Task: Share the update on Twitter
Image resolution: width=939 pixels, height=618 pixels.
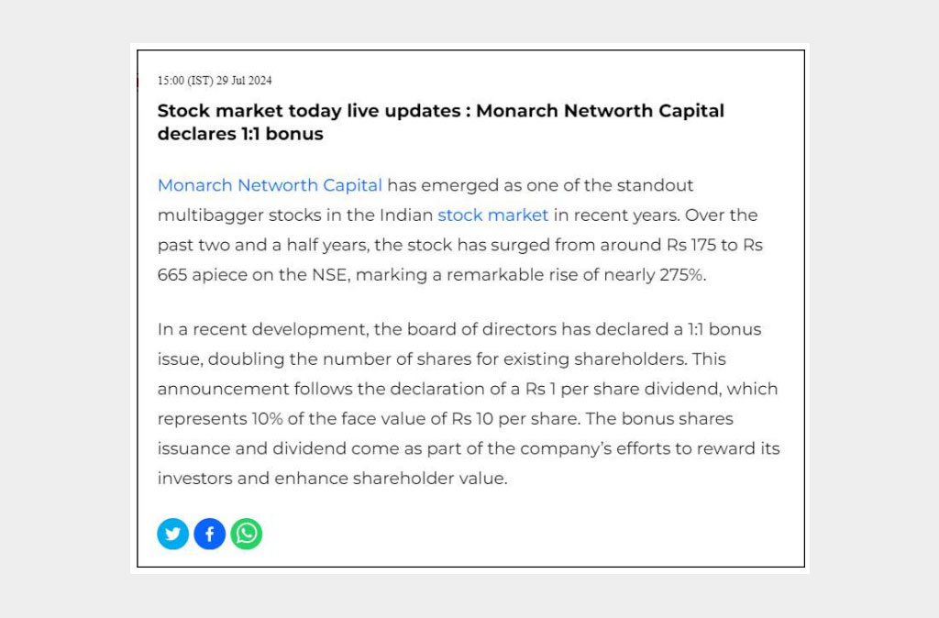Action: point(172,534)
